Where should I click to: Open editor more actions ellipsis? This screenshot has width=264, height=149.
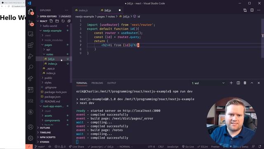click(259, 10)
